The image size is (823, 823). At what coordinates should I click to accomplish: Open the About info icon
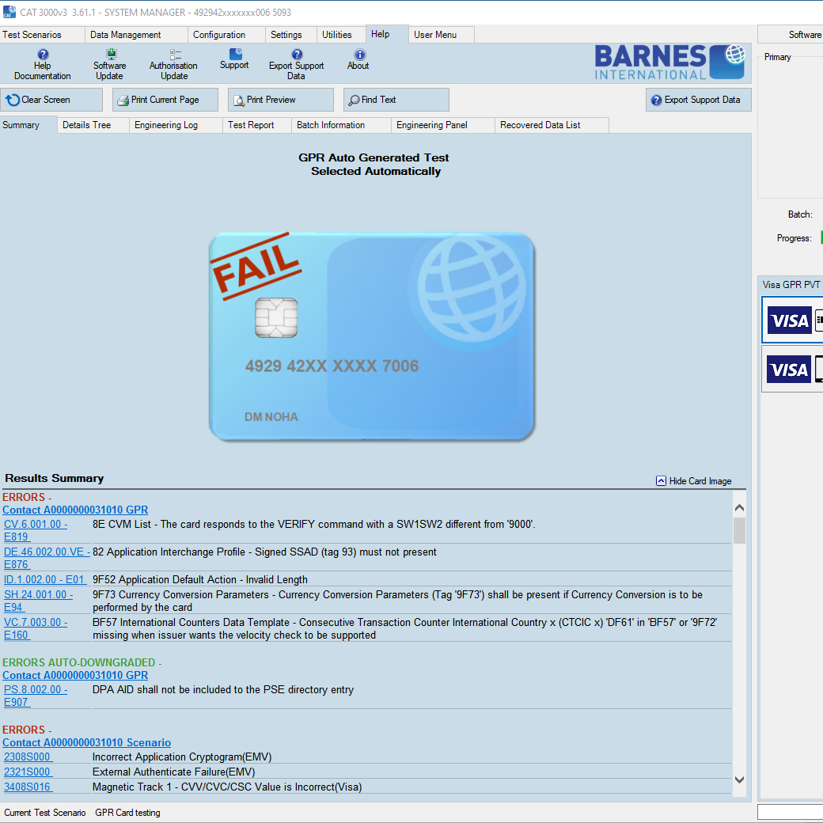359,55
